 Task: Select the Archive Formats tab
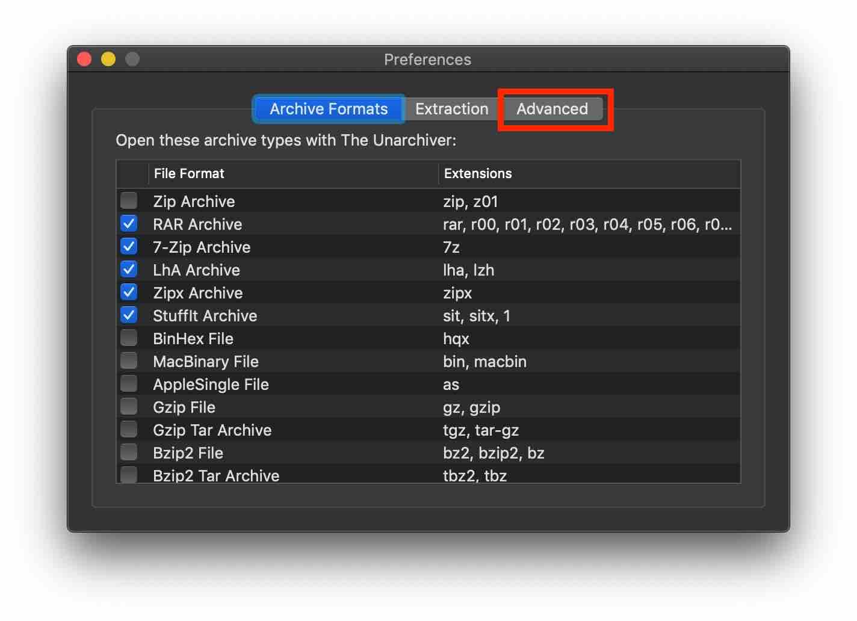point(329,109)
